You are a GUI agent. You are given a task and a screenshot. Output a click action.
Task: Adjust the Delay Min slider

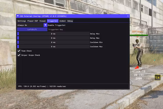[53, 34]
